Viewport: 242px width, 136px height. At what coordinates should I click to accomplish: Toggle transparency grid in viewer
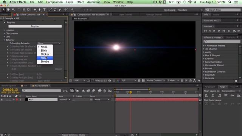(x=143, y=80)
